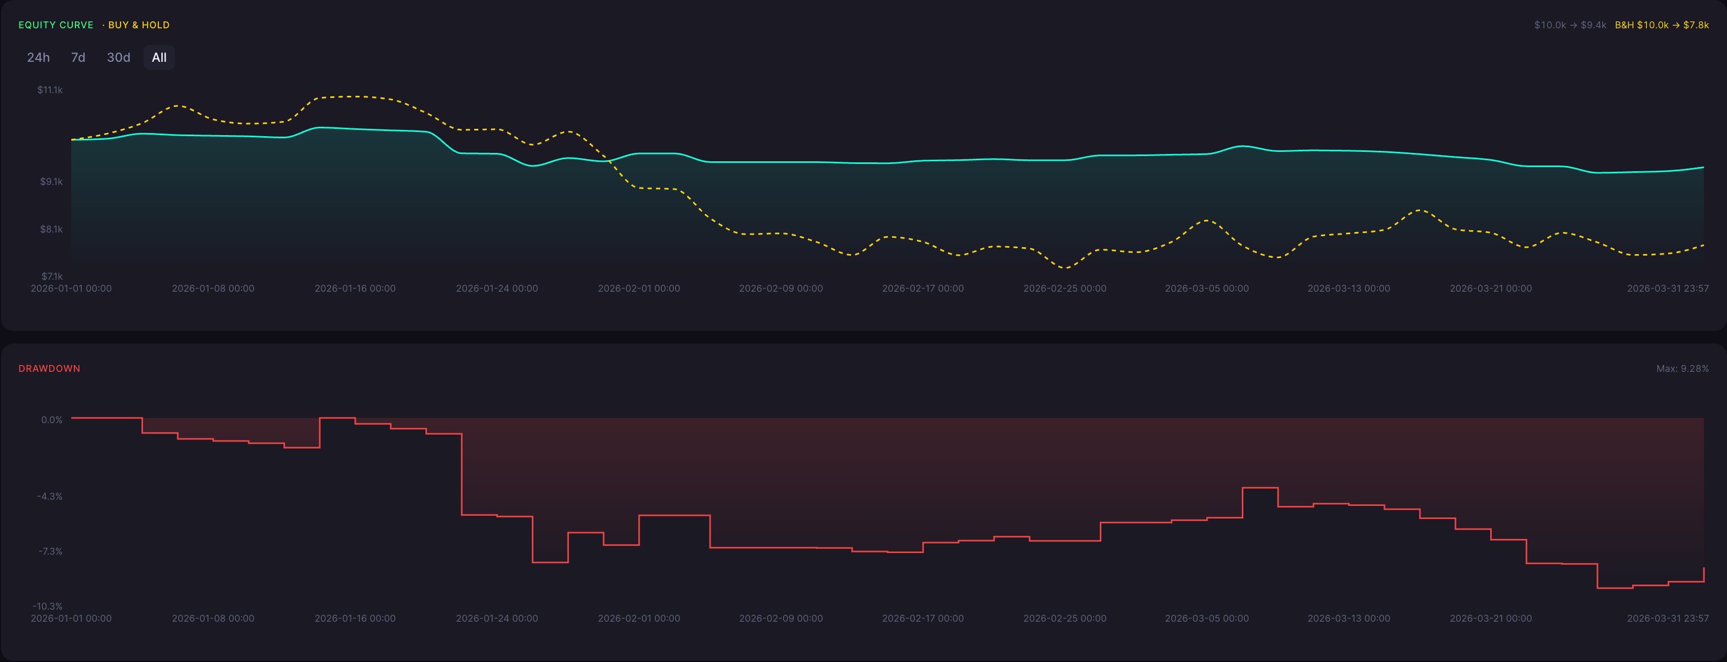Click drawdown chart date 2026-03-13 00:00
1727x662 pixels.
pyautogui.click(x=1349, y=619)
